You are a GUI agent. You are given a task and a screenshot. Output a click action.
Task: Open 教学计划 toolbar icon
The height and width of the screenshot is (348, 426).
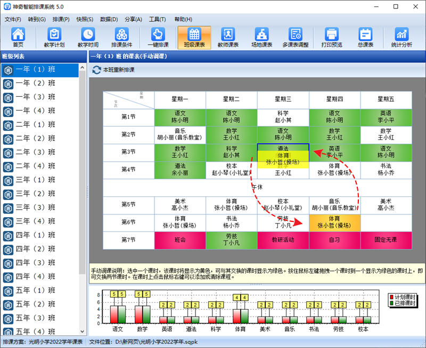pos(54,37)
